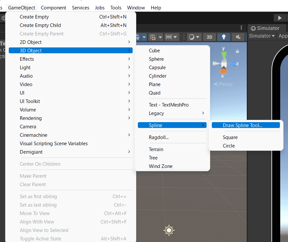Open snap increment settings dropdown
Screen dimensions: 288x242
171,37
